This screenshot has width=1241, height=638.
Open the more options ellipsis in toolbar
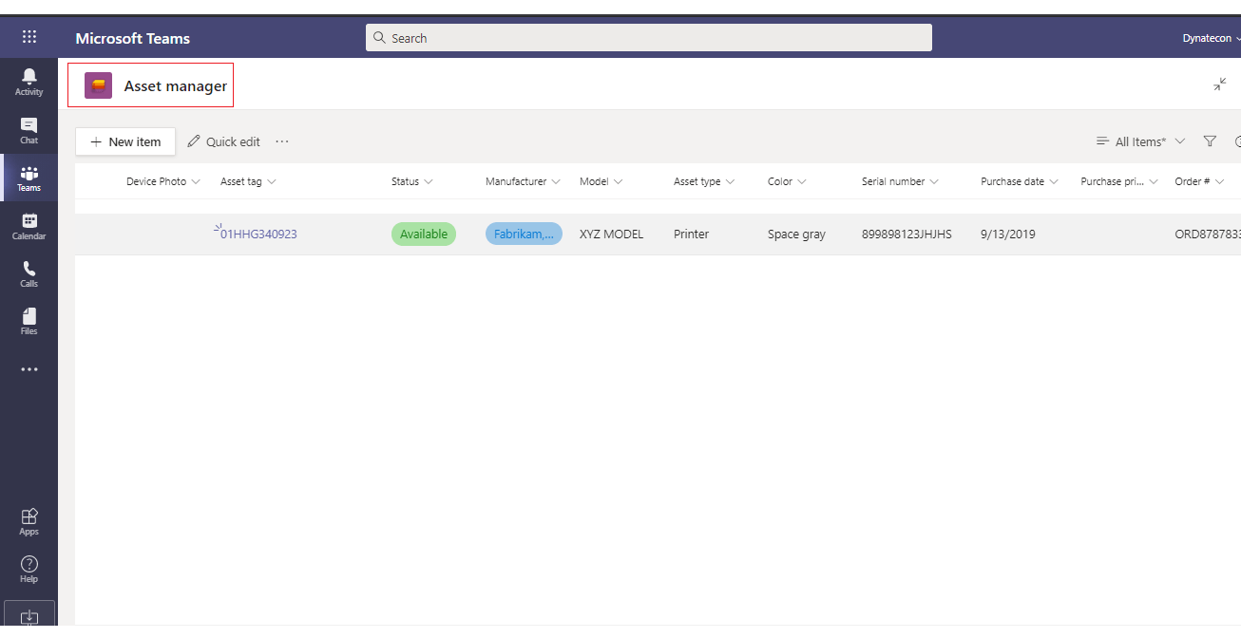[x=282, y=141]
